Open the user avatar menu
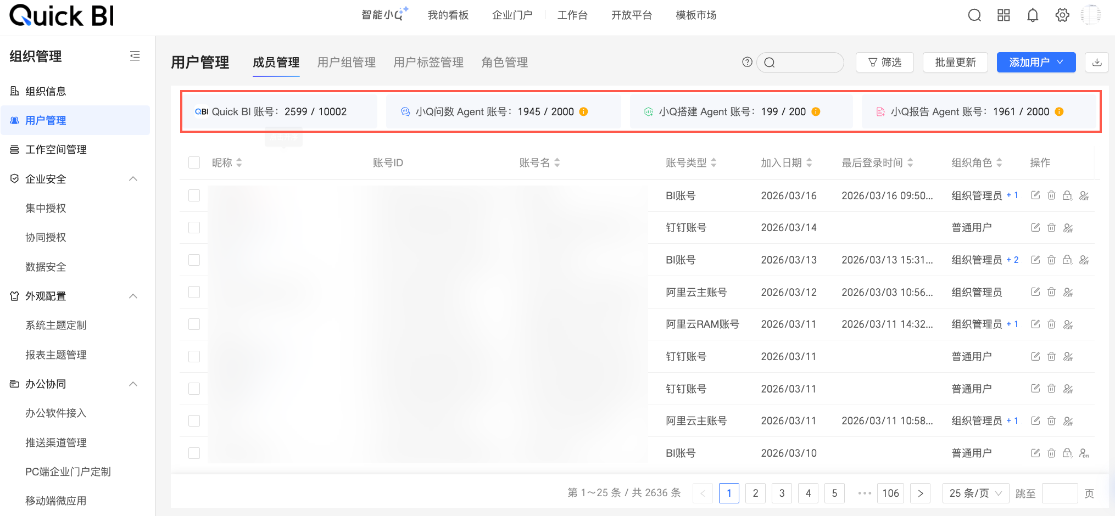 pos(1091,15)
